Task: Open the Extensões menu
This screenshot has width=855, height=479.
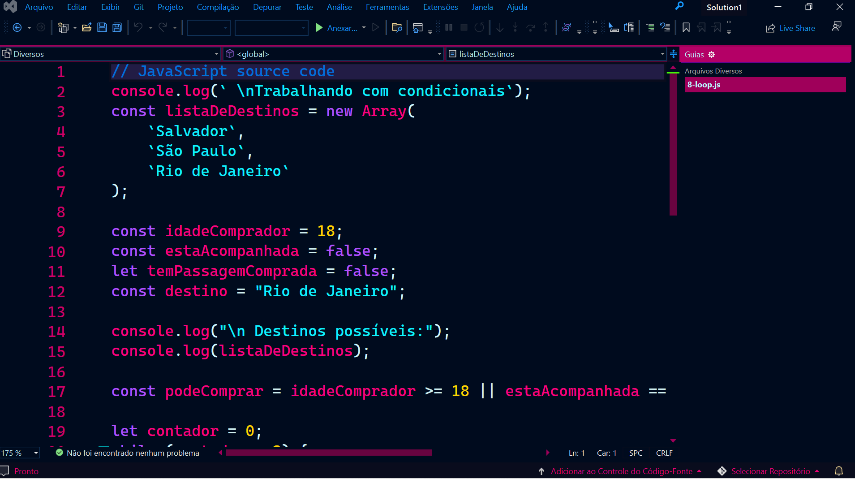Action: 440,7
